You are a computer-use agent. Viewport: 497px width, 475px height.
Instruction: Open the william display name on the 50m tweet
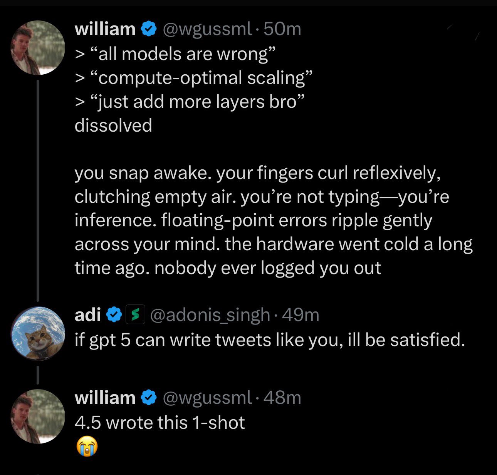[105, 29]
